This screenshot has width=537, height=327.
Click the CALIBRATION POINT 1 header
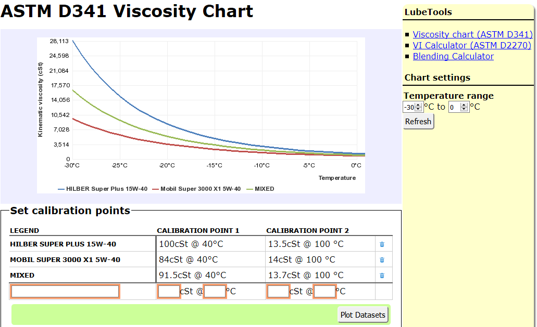tap(198, 231)
